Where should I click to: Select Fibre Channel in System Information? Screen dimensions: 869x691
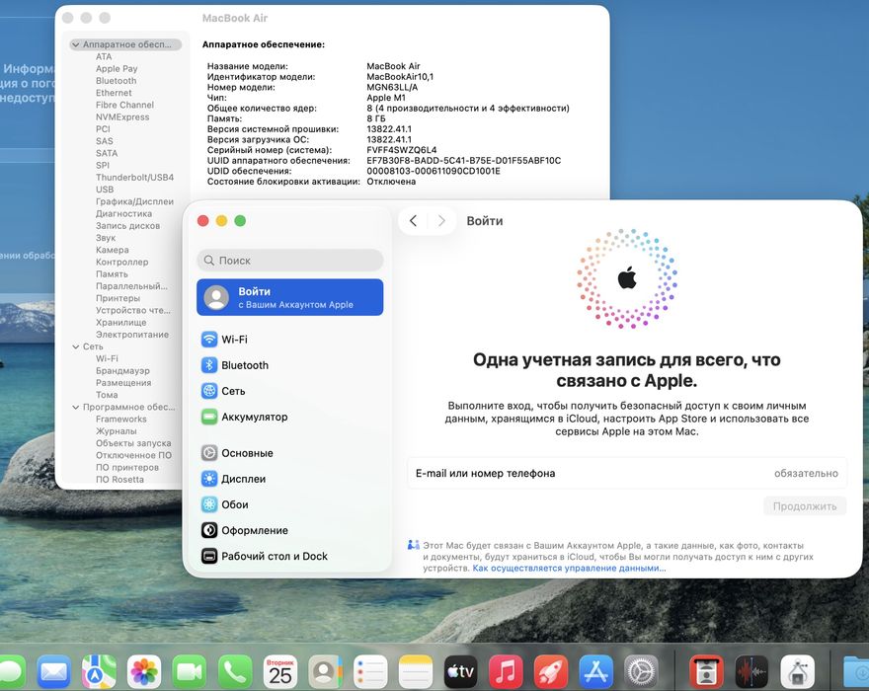(x=124, y=105)
